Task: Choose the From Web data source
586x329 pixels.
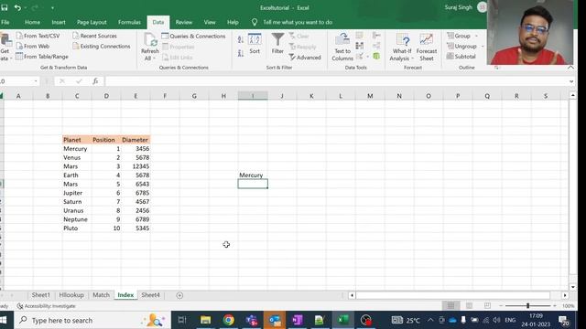Action: click(x=33, y=47)
